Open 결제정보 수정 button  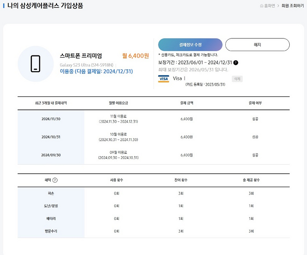(190, 45)
